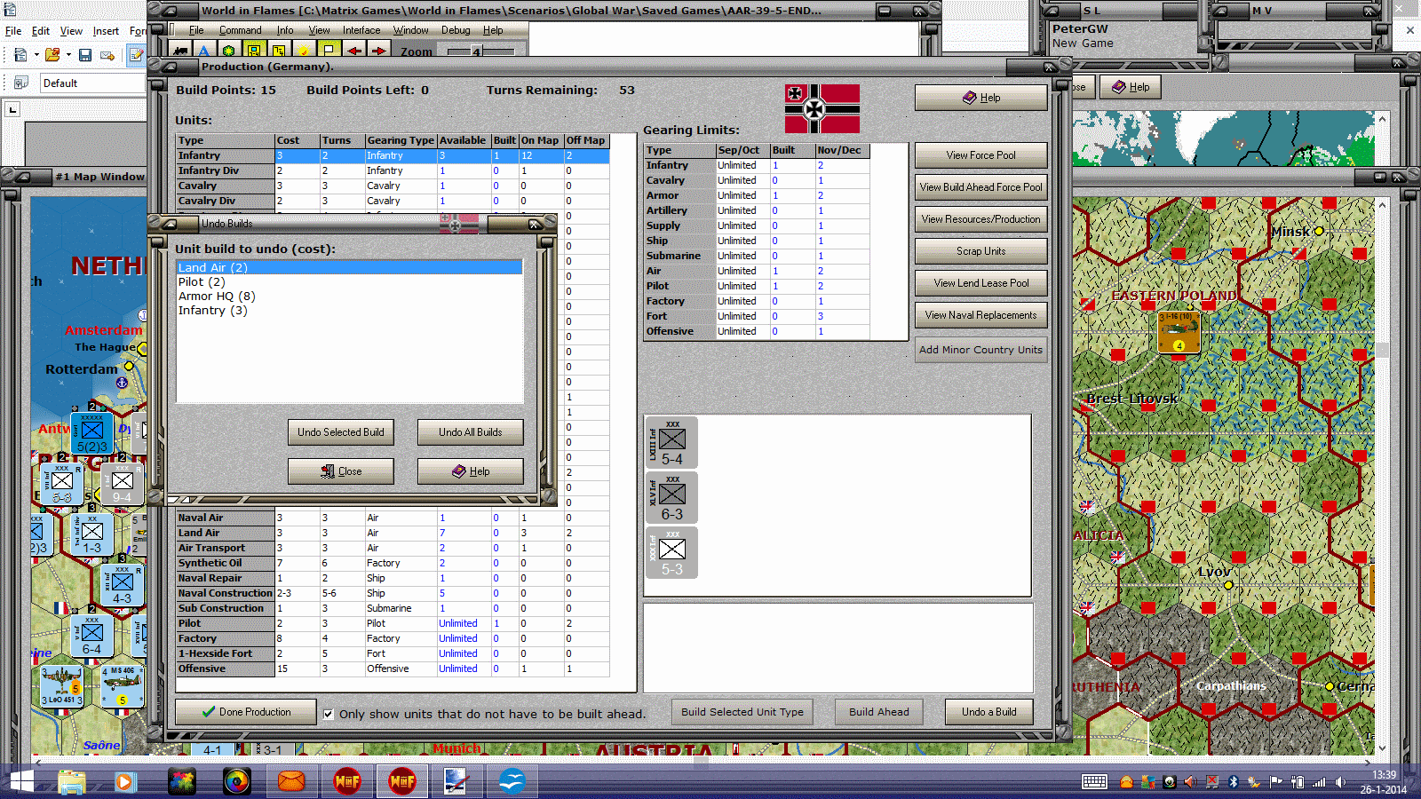The width and height of the screenshot is (1421, 799).
Task: Click View Naval Replacements button
Action: point(981,315)
